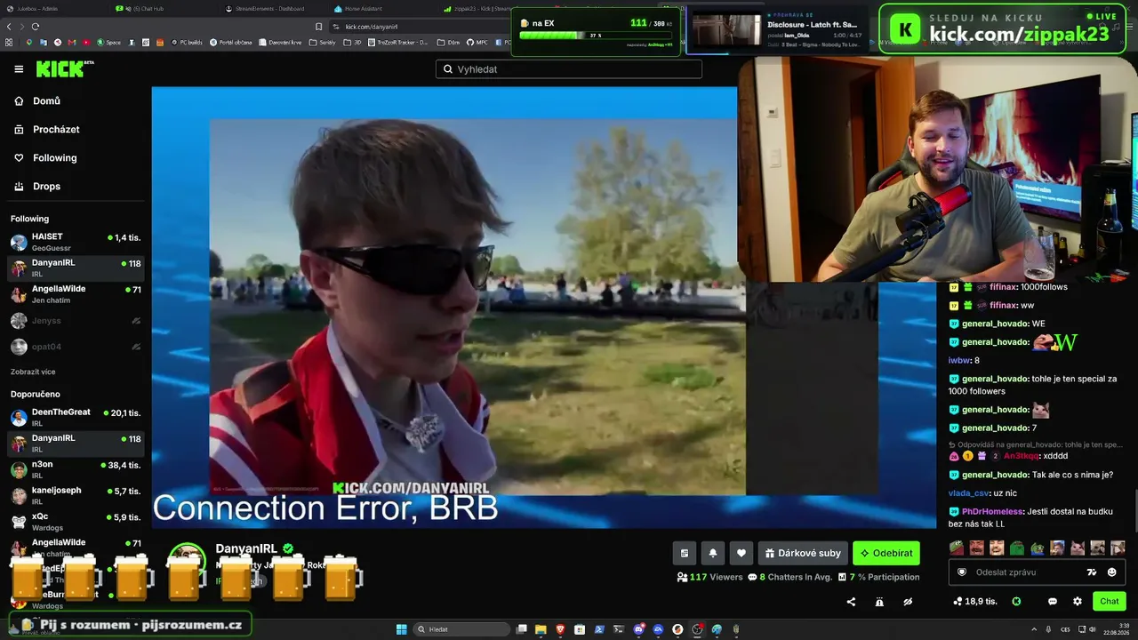Click the taskbar Hledat search box
This screenshot has height=640, width=1138.
tap(461, 629)
